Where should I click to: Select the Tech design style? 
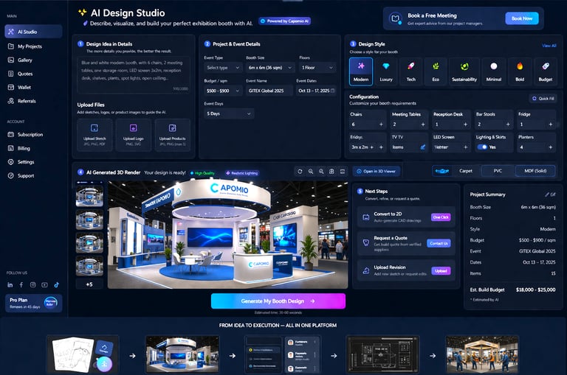pyautogui.click(x=411, y=71)
